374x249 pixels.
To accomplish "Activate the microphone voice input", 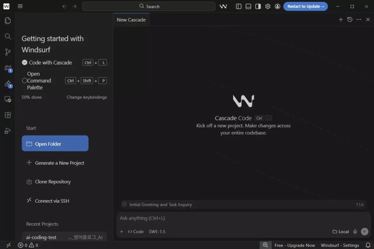I will click(355, 232).
